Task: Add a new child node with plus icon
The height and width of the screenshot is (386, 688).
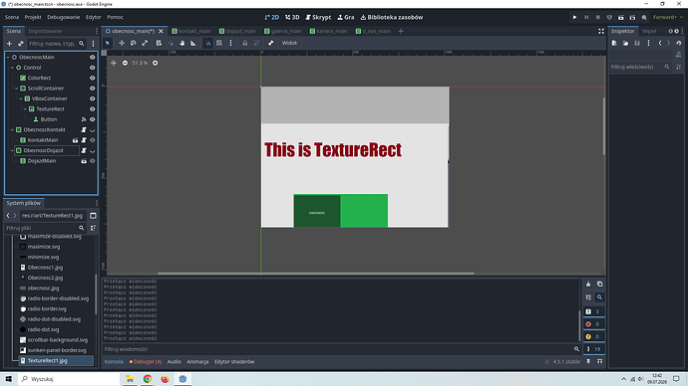Action: coord(9,44)
